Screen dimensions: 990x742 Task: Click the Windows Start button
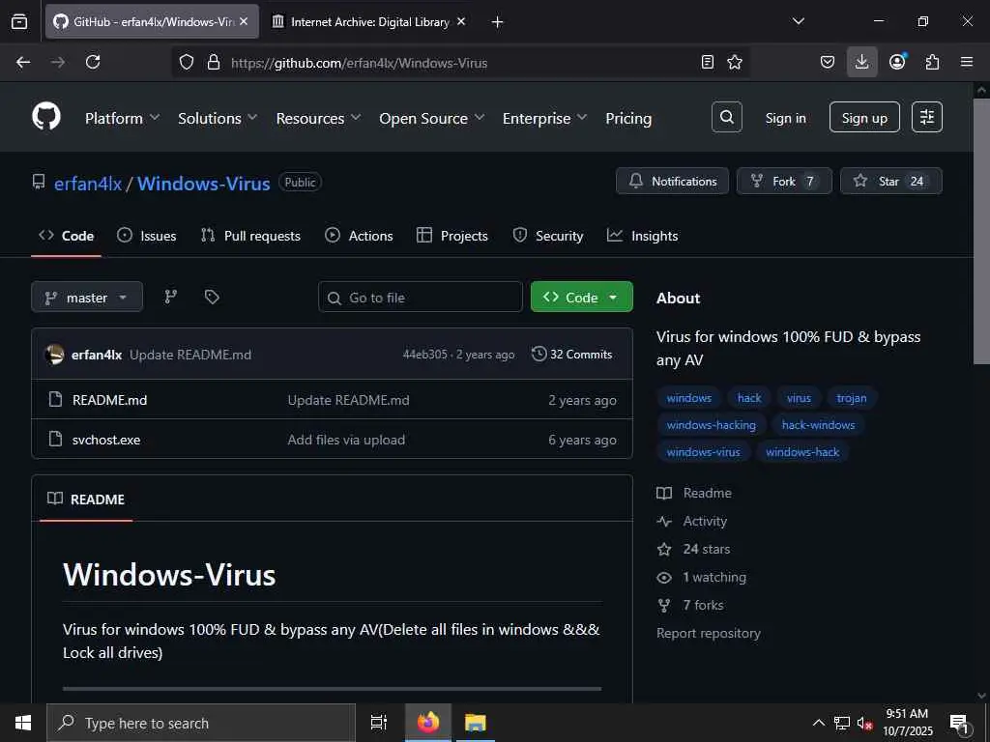(x=23, y=723)
